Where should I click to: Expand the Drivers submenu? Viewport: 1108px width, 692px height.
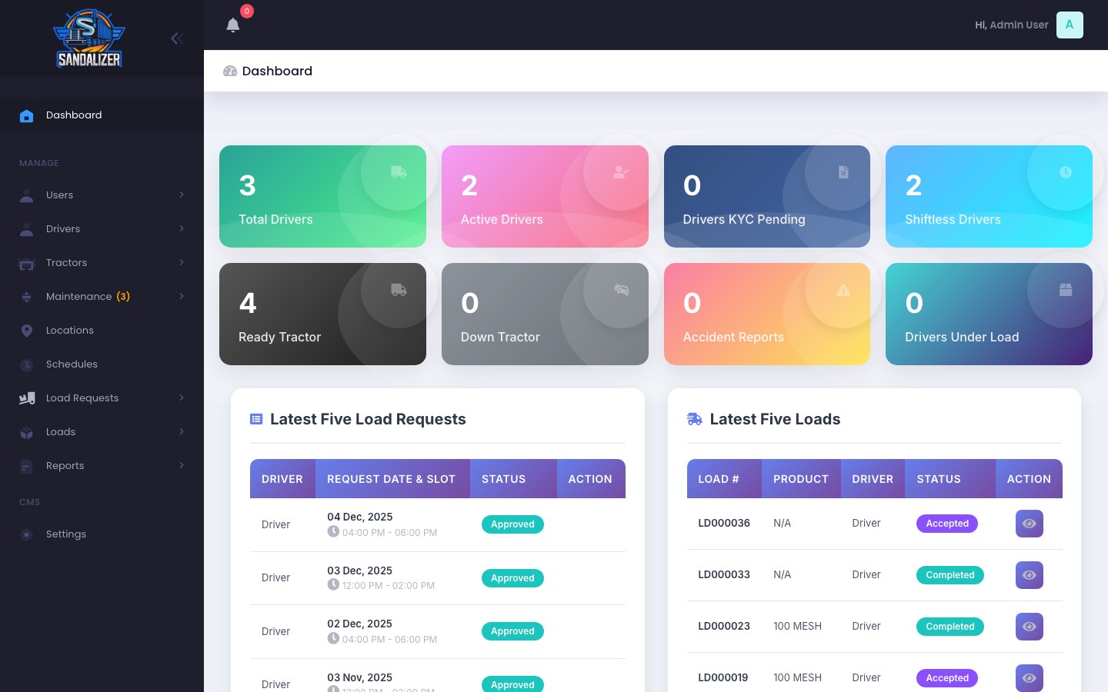pyautogui.click(x=102, y=229)
